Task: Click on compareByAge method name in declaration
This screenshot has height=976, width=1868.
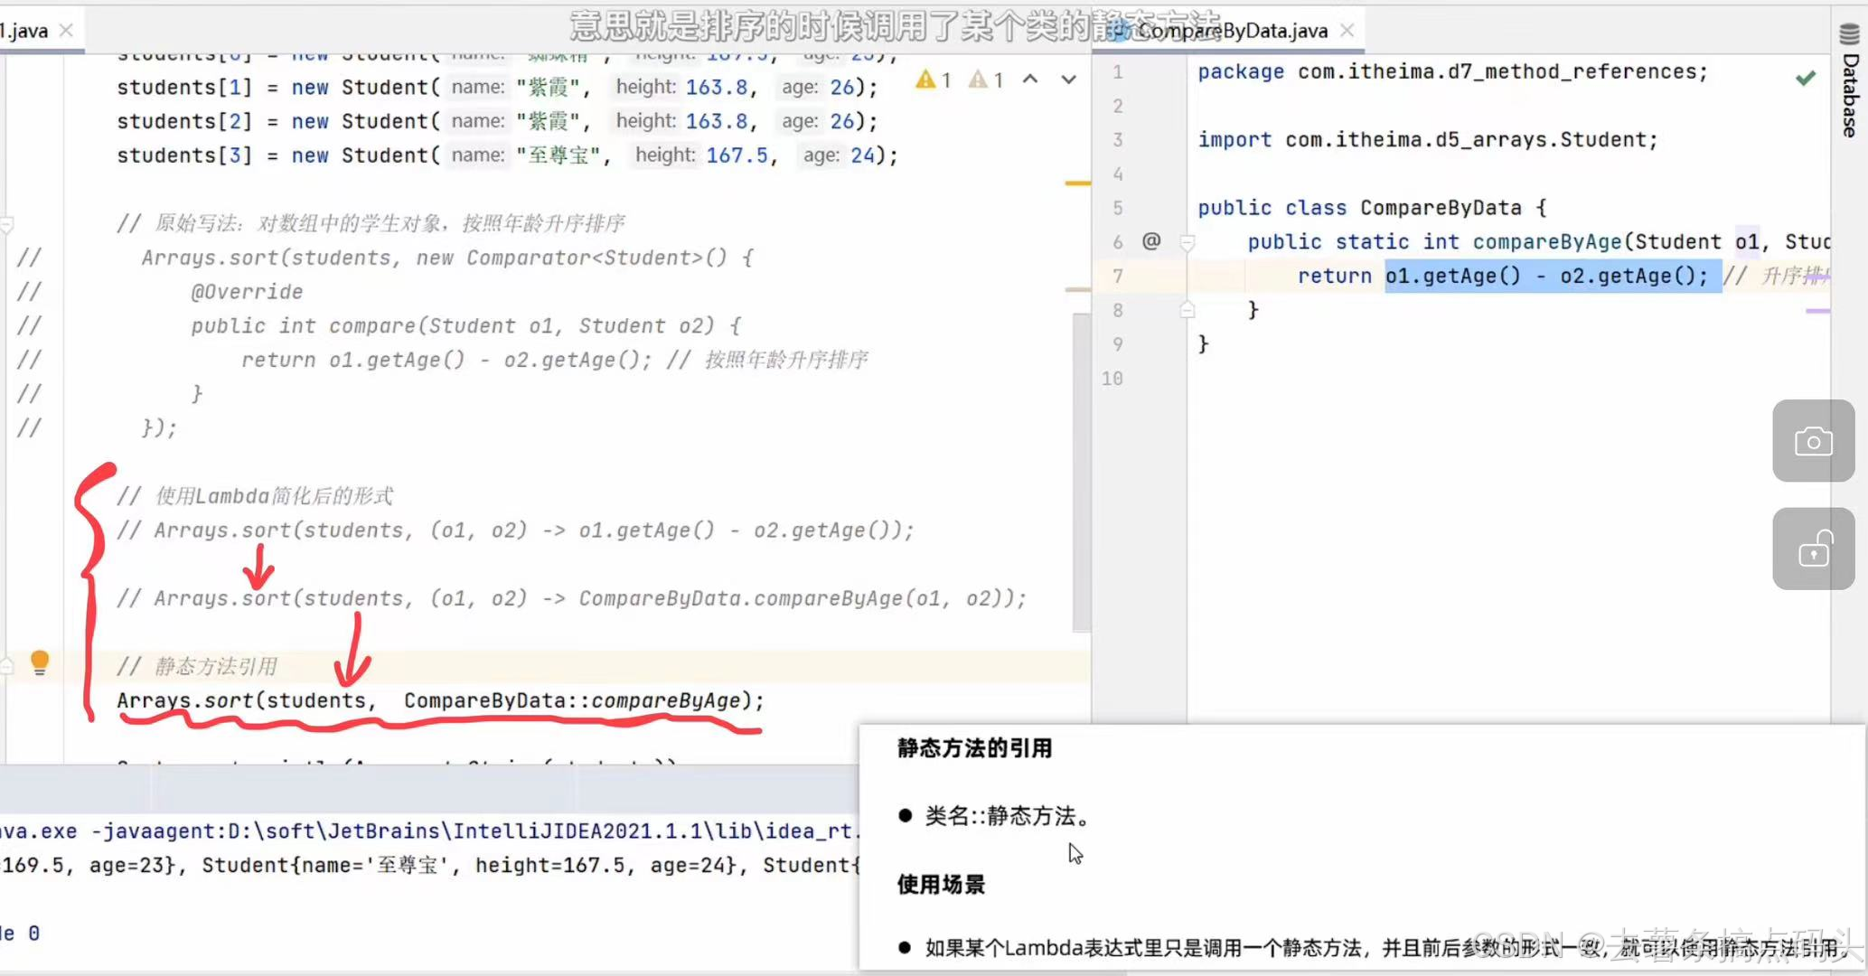Action: 1547,241
